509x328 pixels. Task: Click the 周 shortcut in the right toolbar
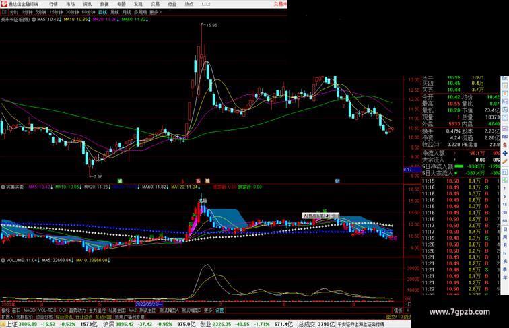tap(505, 237)
